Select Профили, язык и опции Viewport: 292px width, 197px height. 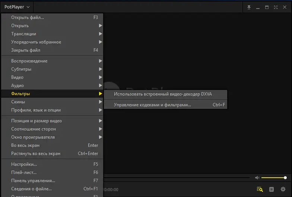52,110
